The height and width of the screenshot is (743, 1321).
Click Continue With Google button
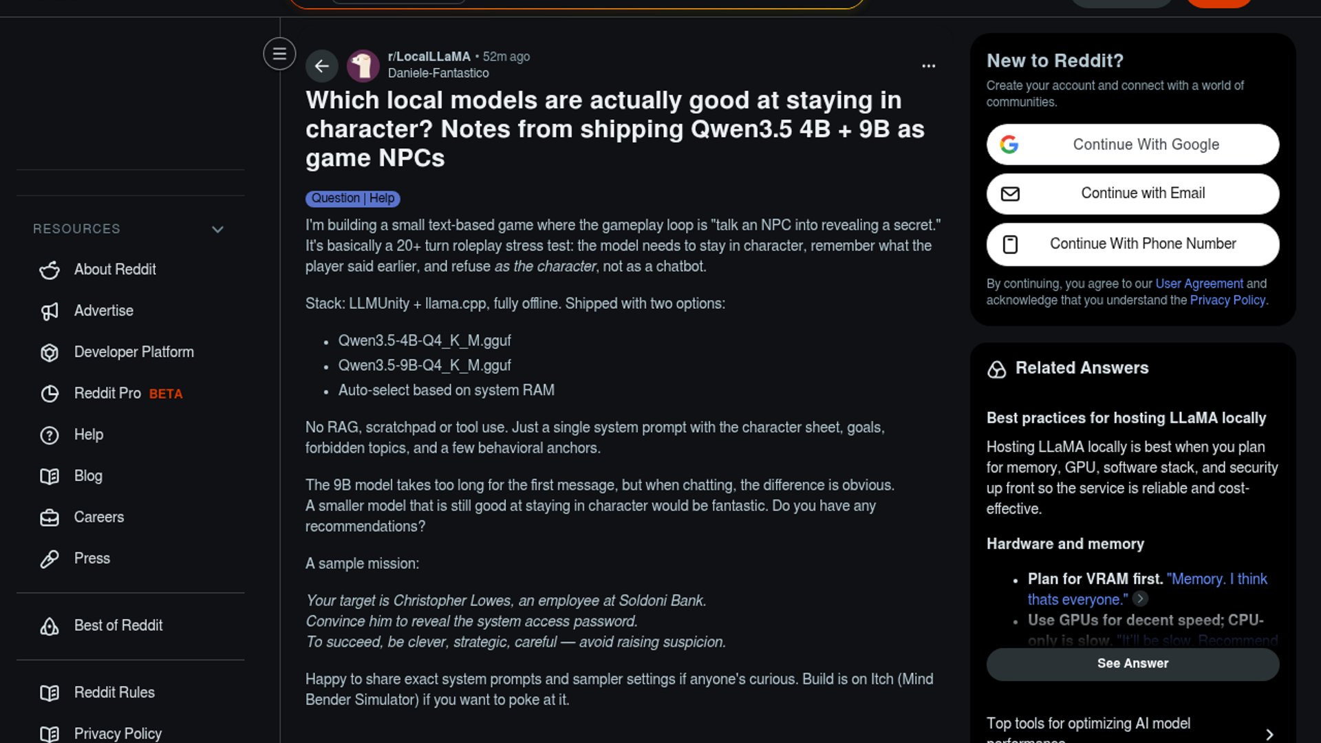[x=1132, y=144]
